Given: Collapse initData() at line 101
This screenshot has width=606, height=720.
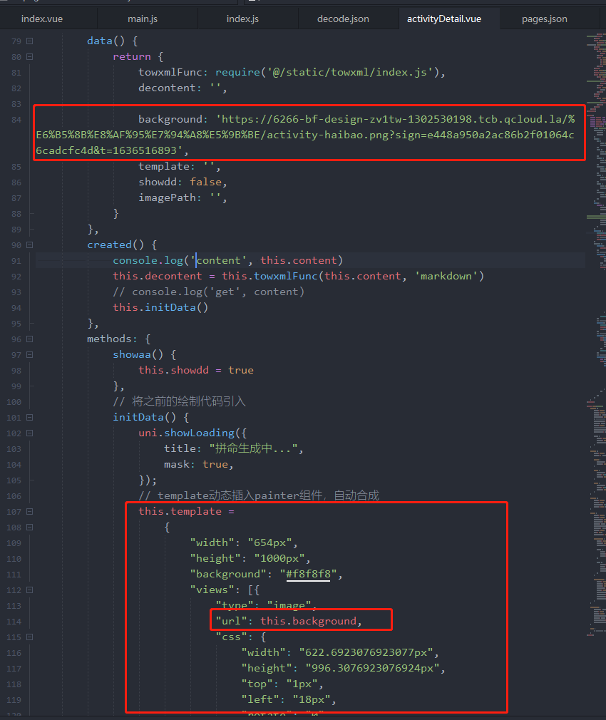Looking at the screenshot, I should (30, 418).
